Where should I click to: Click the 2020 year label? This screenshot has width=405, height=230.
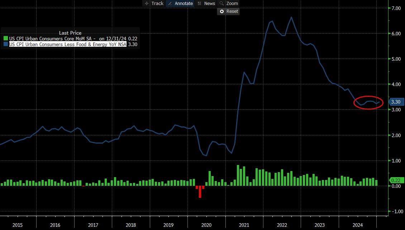pyautogui.click(x=206, y=225)
